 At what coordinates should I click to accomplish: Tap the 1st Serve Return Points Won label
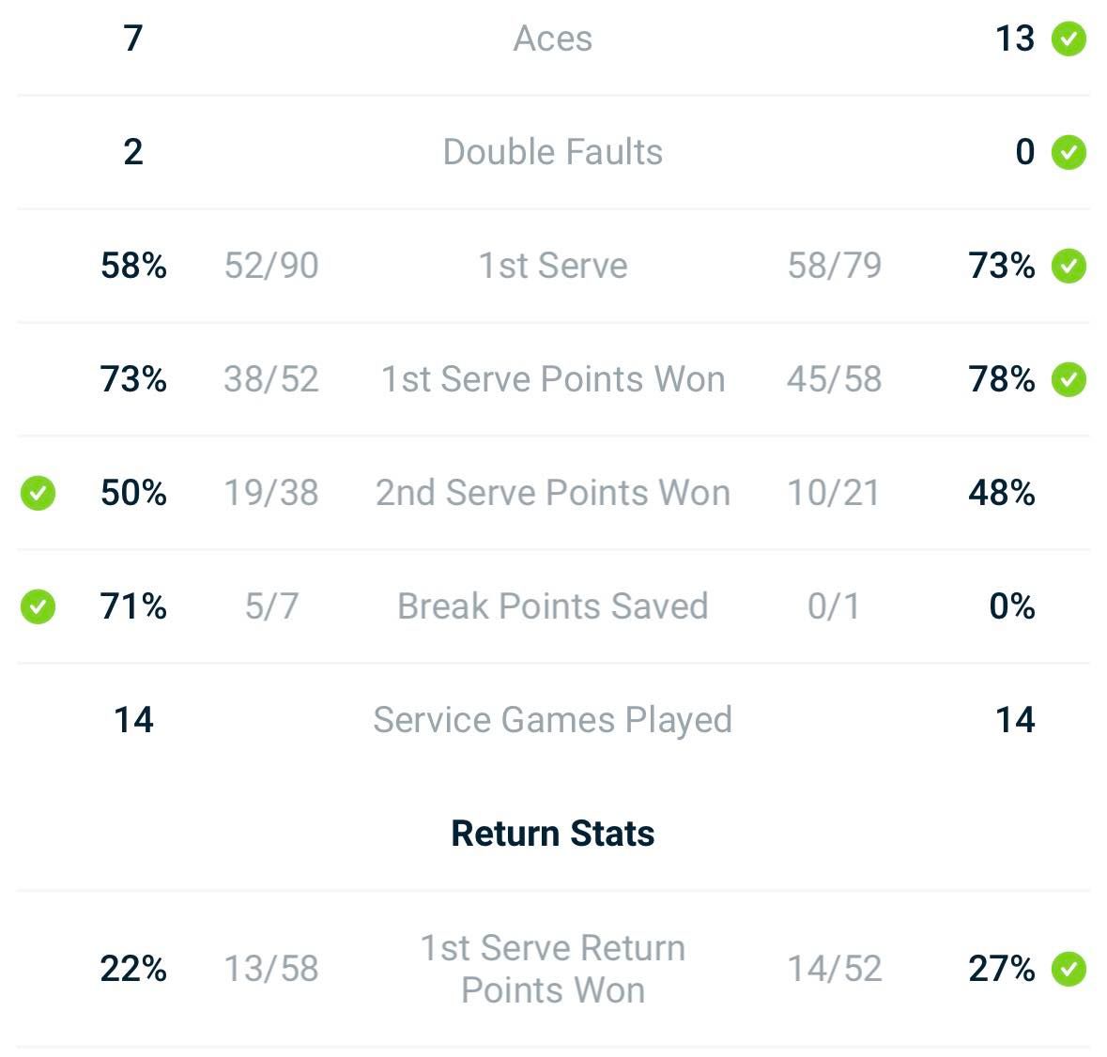(x=553, y=969)
